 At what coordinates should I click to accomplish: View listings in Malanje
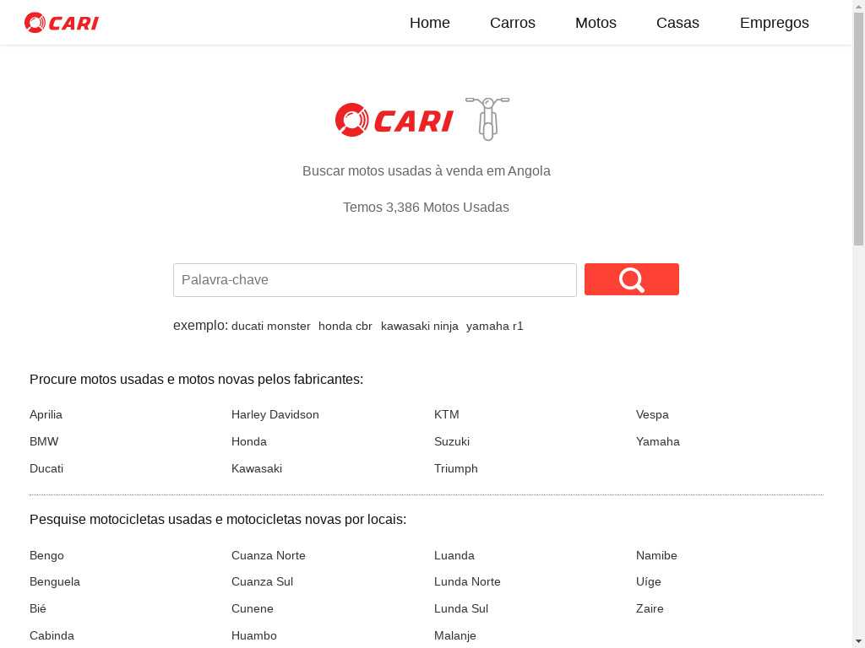[x=455, y=636]
